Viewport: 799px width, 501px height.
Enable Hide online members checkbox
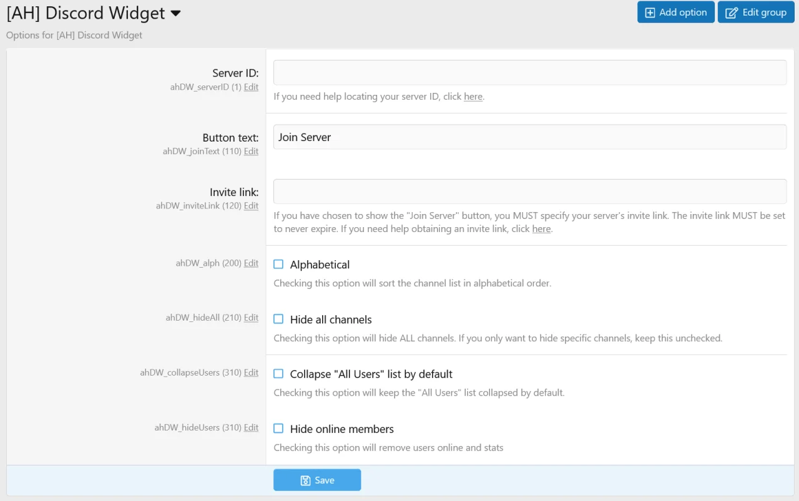[x=278, y=429]
